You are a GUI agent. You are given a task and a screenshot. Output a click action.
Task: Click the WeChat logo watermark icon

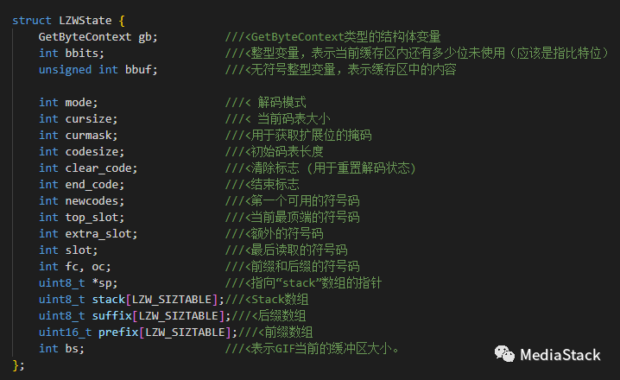tap(503, 354)
